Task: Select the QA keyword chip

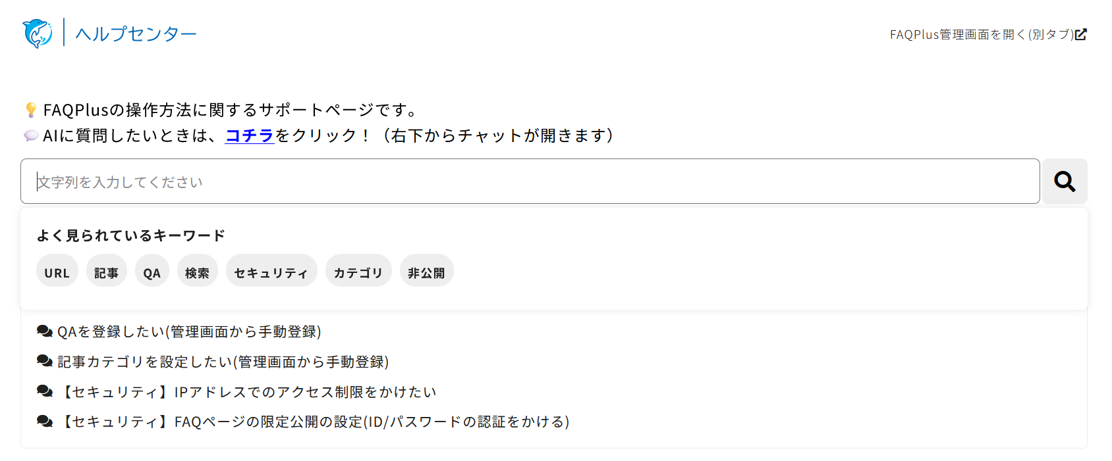Action: (152, 270)
